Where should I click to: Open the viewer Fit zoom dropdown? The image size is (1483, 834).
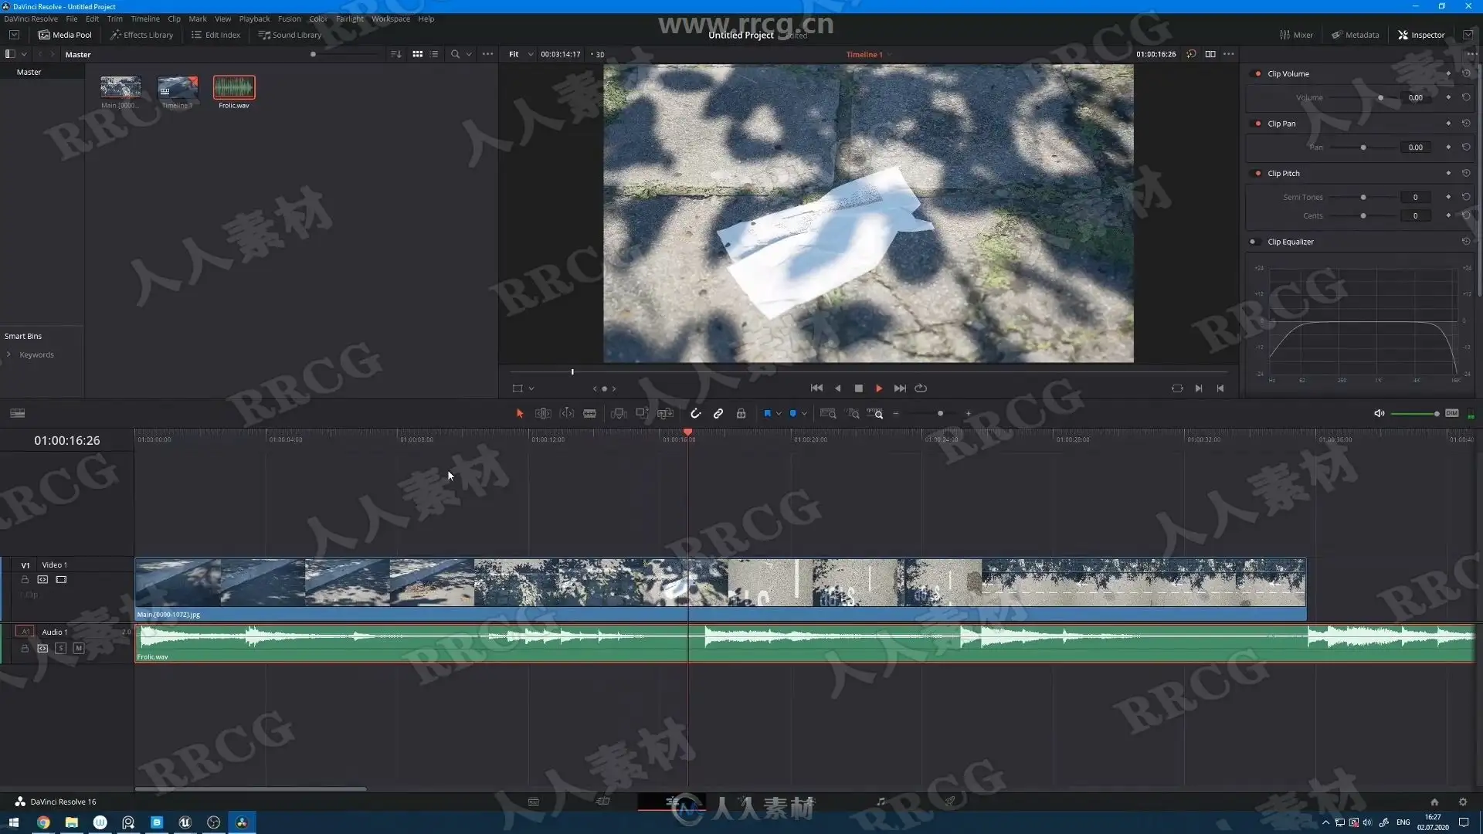(531, 55)
